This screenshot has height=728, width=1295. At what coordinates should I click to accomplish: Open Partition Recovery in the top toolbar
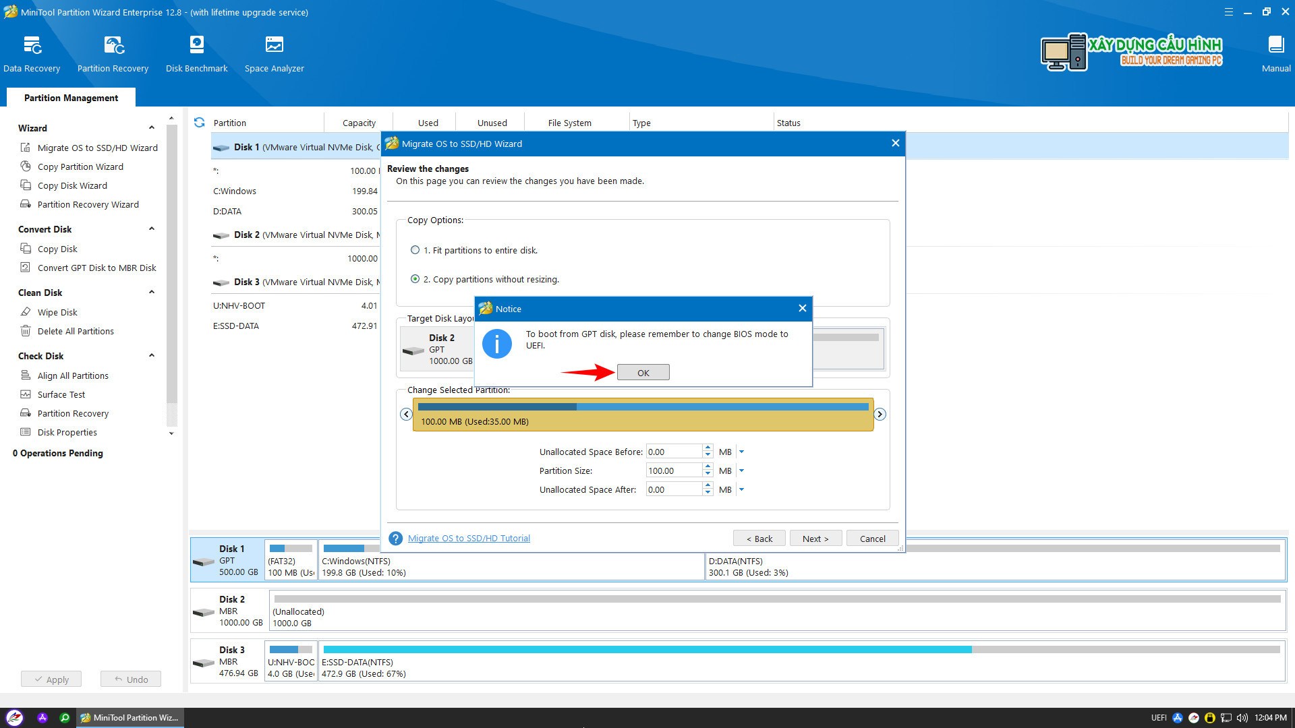[113, 54]
